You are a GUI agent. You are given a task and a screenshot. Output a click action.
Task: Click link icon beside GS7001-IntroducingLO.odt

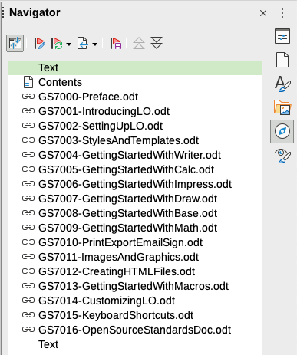pyautogui.click(x=28, y=111)
